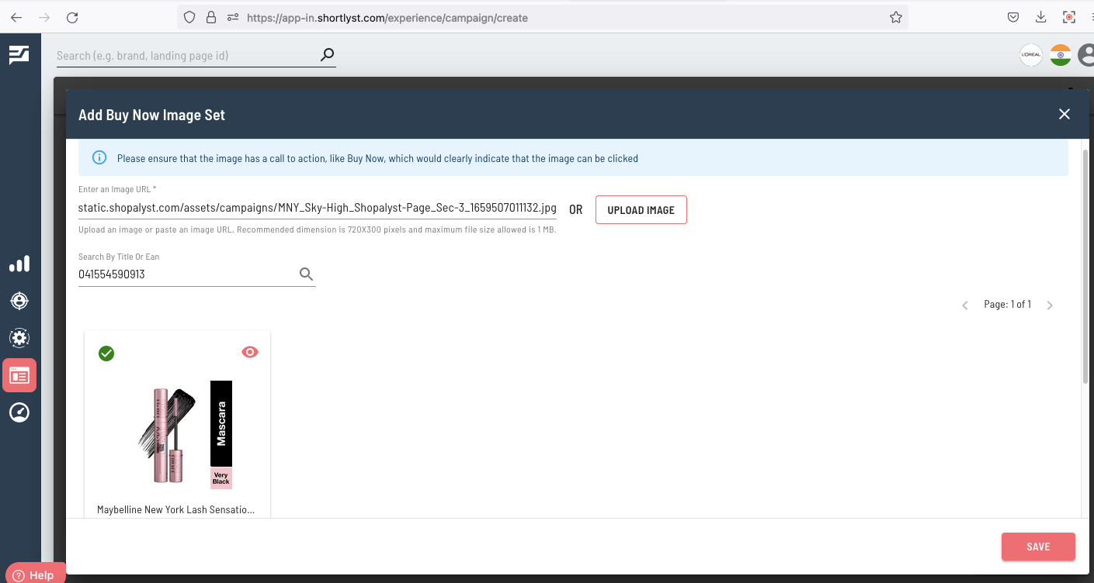Click the product search magnifier icon

pos(306,274)
